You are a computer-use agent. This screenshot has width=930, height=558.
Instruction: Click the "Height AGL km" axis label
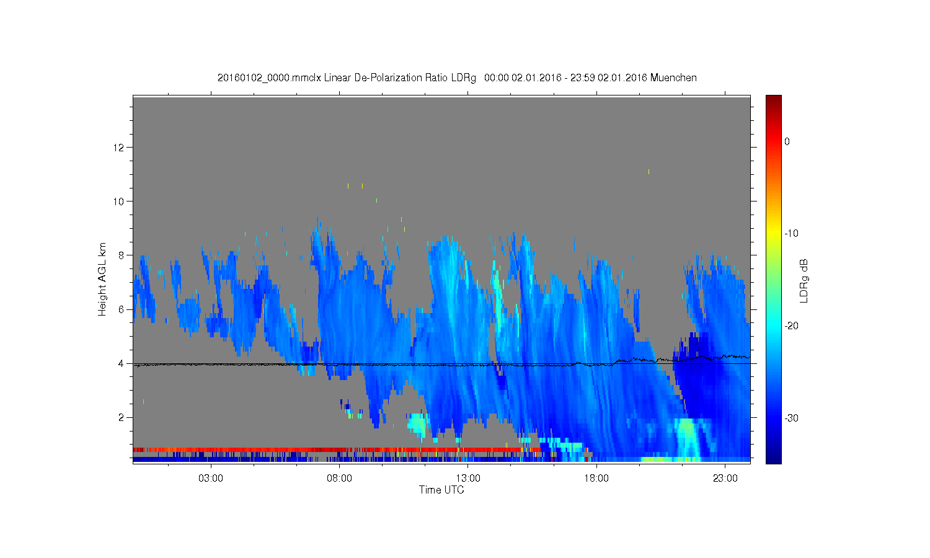pyautogui.click(x=102, y=279)
